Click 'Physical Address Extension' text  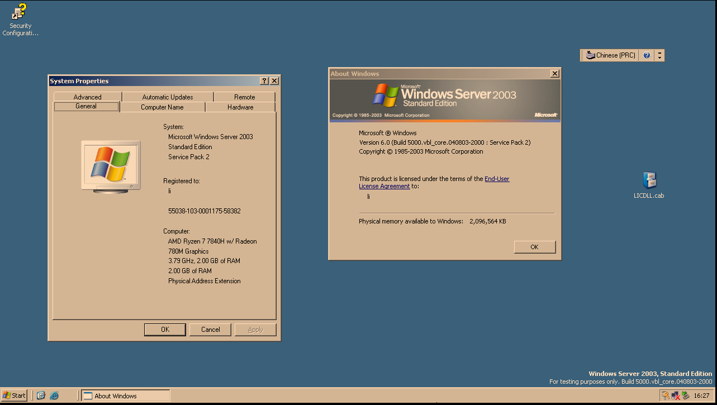[x=205, y=281]
